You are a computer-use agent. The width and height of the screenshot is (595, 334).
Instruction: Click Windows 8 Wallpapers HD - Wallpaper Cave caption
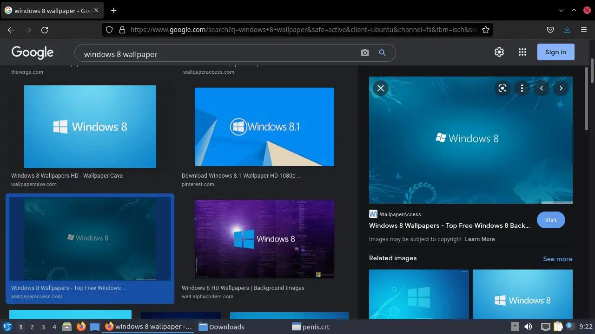coord(67,176)
